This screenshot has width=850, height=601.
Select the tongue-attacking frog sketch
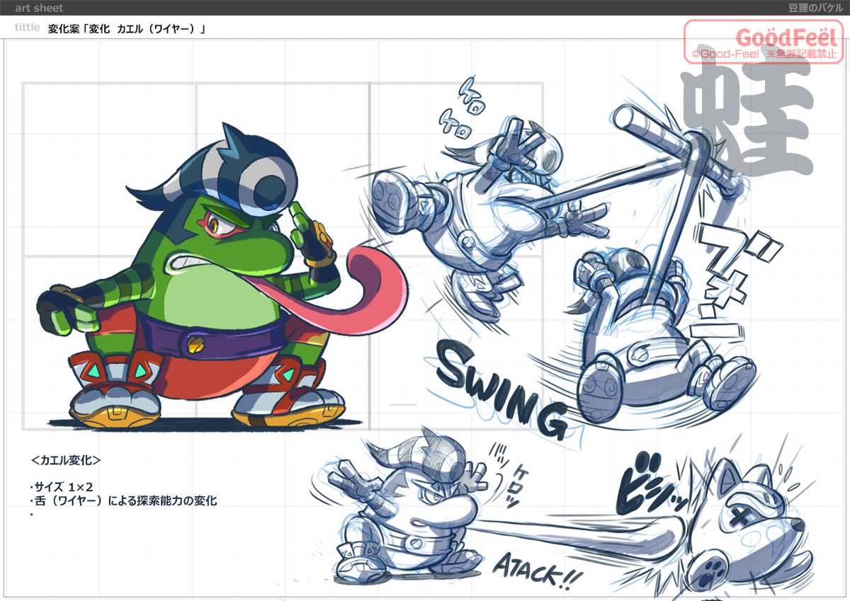click(x=397, y=510)
